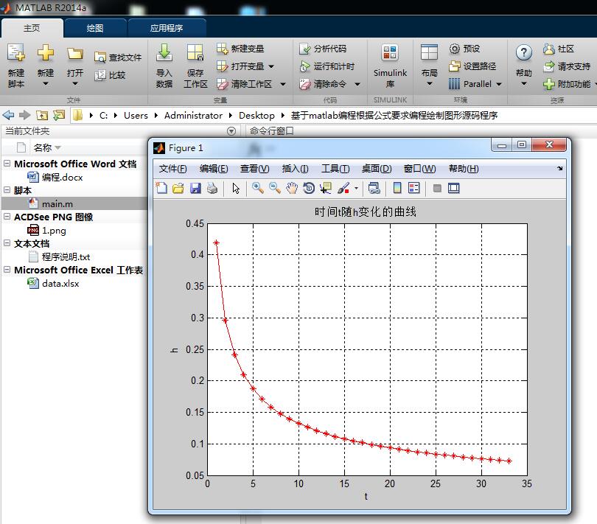The height and width of the screenshot is (524, 597).
Task: Open the 插入(I) menu in Figure 1
Action: [295, 169]
